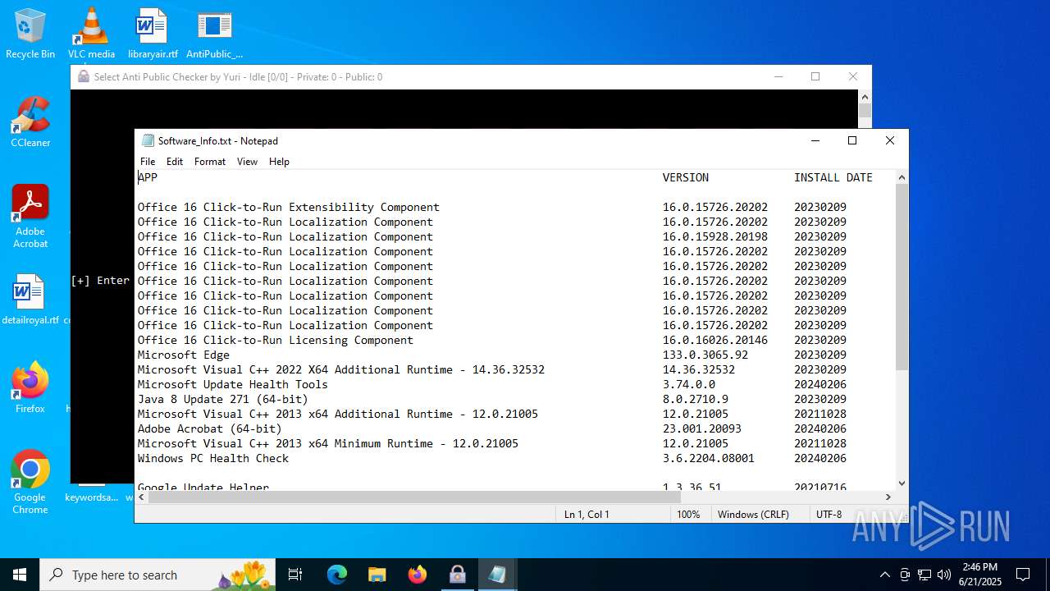Open volume control in system tray
Image resolution: width=1050 pixels, height=591 pixels.
coord(944,575)
